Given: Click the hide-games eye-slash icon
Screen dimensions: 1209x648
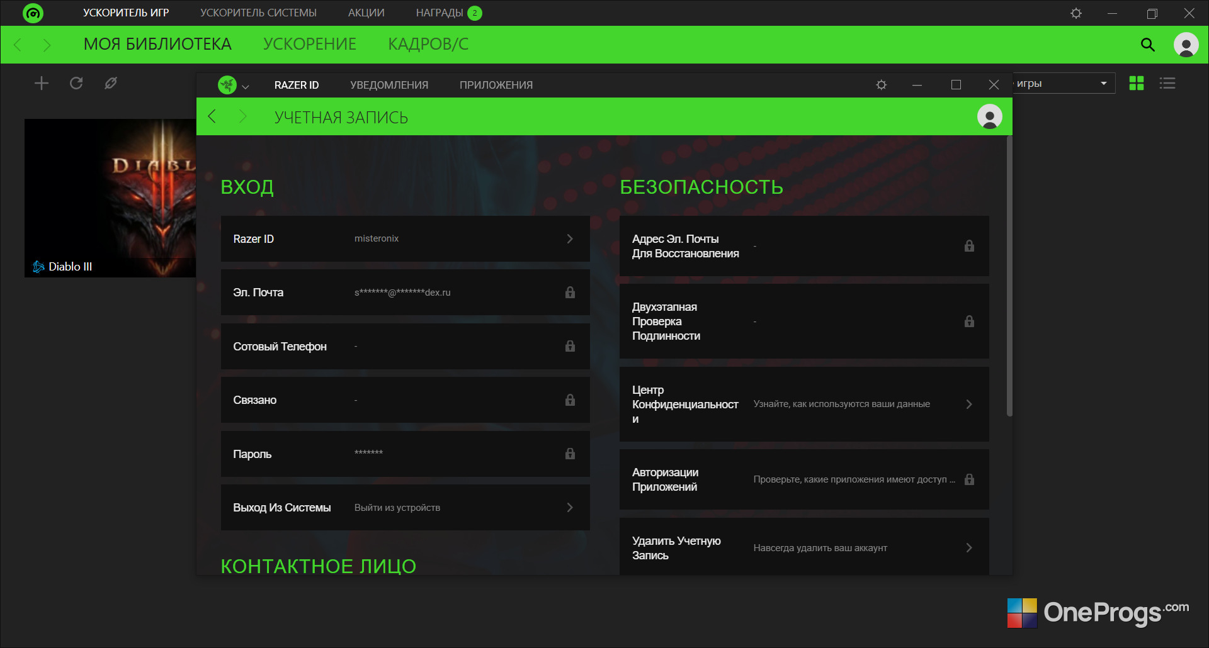Looking at the screenshot, I should 111,83.
